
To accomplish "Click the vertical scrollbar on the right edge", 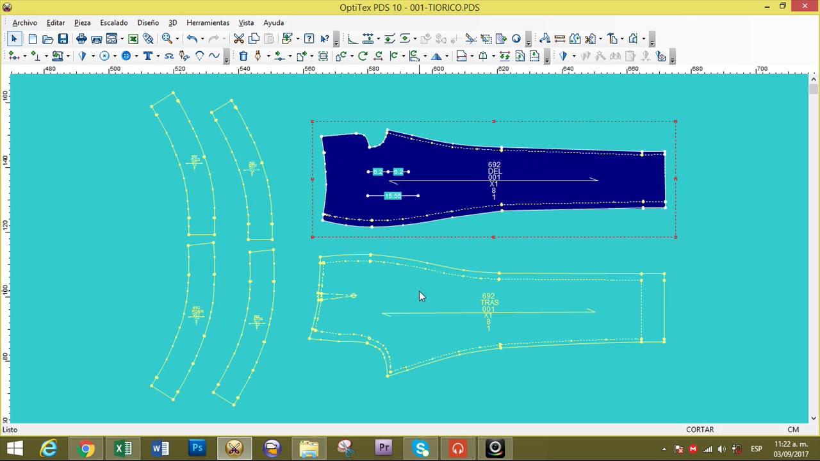I will point(813,248).
